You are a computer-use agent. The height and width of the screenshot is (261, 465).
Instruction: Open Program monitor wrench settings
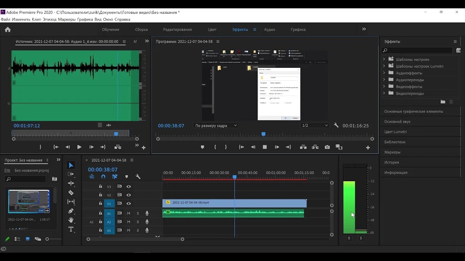(336, 125)
